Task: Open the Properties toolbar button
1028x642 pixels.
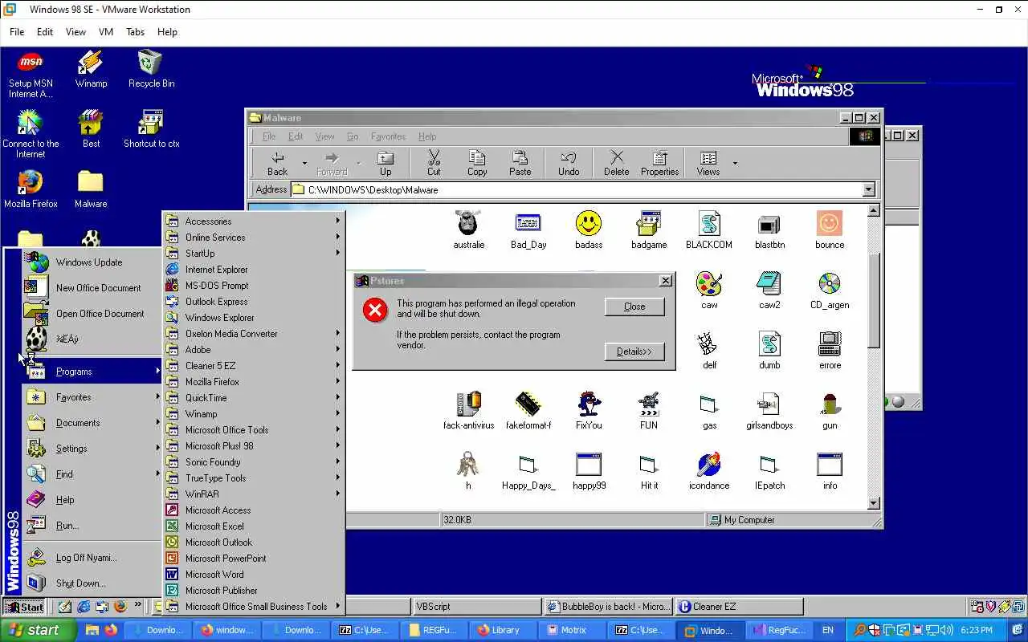Action: tap(660, 163)
